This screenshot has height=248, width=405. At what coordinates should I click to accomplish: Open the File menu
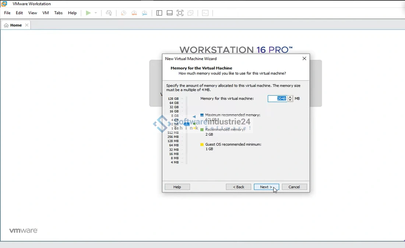(7, 13)
